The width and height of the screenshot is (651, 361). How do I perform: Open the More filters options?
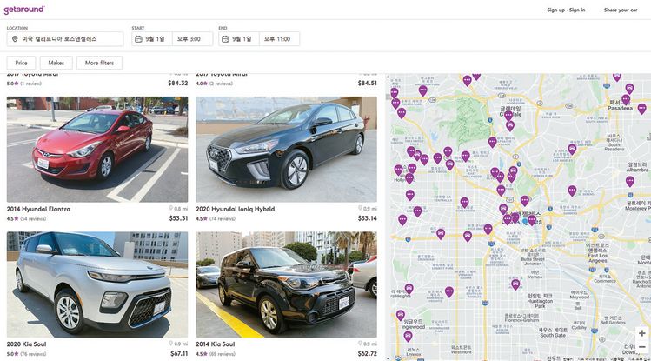99,63
